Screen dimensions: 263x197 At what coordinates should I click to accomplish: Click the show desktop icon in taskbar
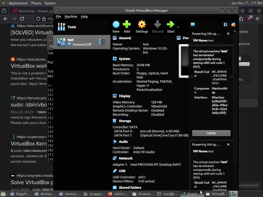(x=3, y=194)
